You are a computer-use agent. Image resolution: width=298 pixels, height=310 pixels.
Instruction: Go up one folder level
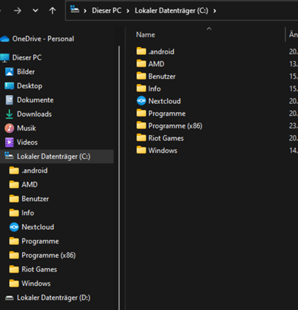52,10
